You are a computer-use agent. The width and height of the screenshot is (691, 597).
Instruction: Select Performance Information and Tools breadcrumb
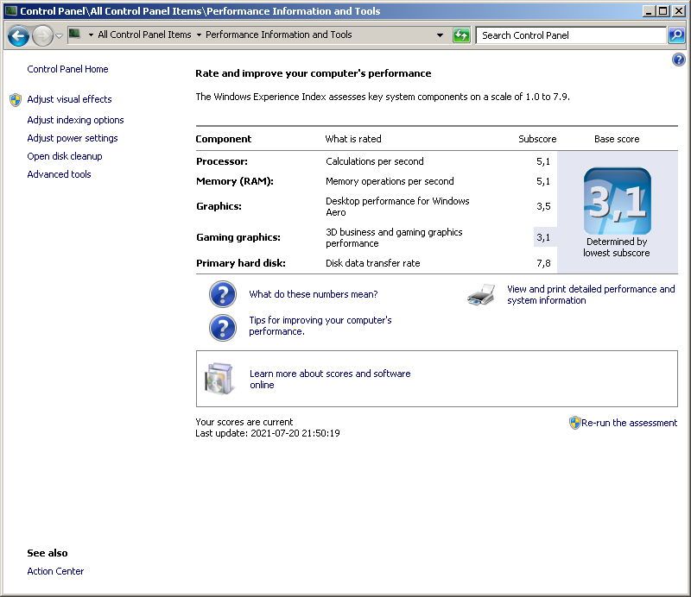tap(278, 35)
